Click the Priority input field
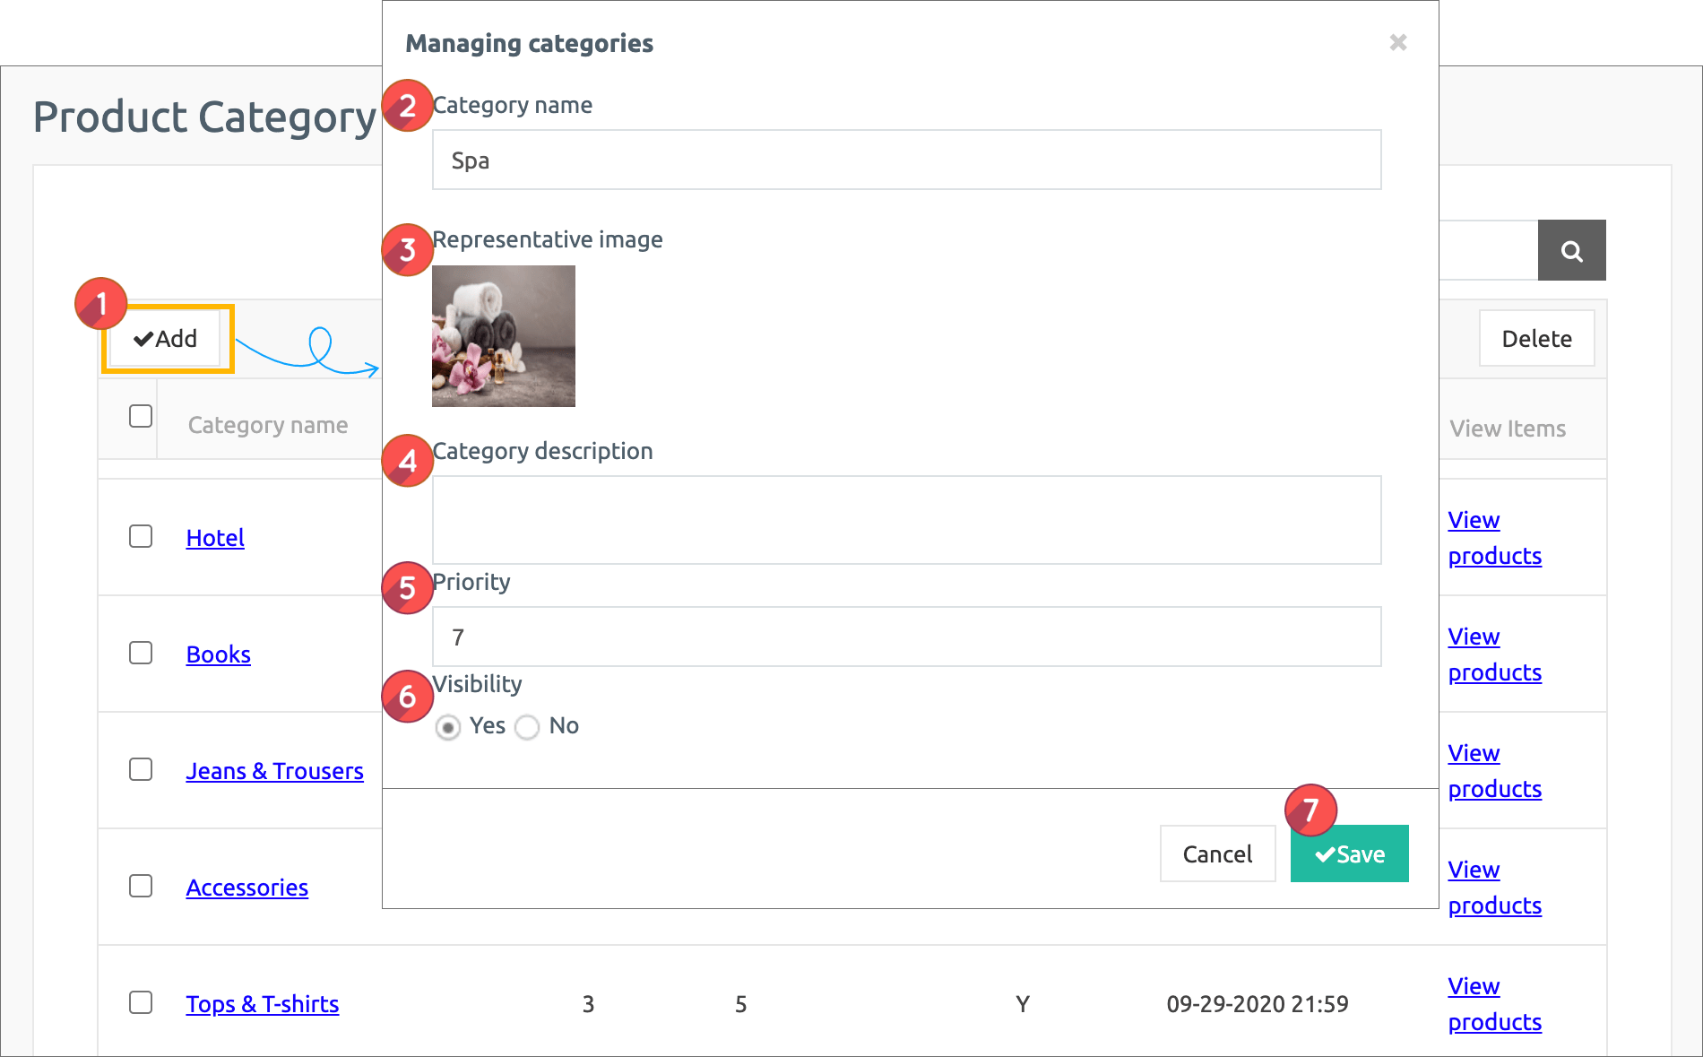This screenshot has width=1703, height=1057. [x=906, y=637]
